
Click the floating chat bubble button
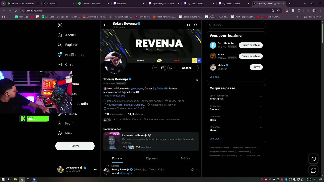click(314, 170)
